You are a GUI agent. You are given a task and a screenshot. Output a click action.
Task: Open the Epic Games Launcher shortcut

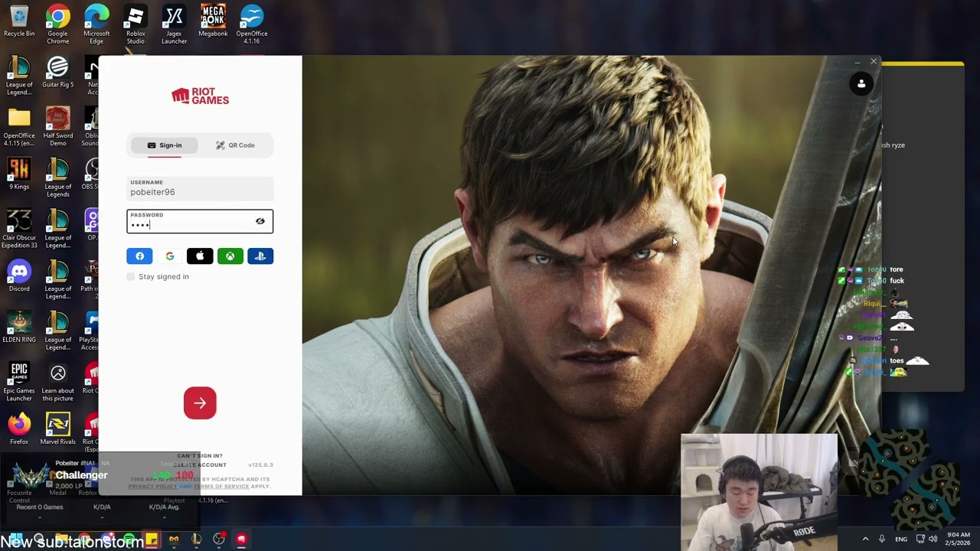pos(19,382)
